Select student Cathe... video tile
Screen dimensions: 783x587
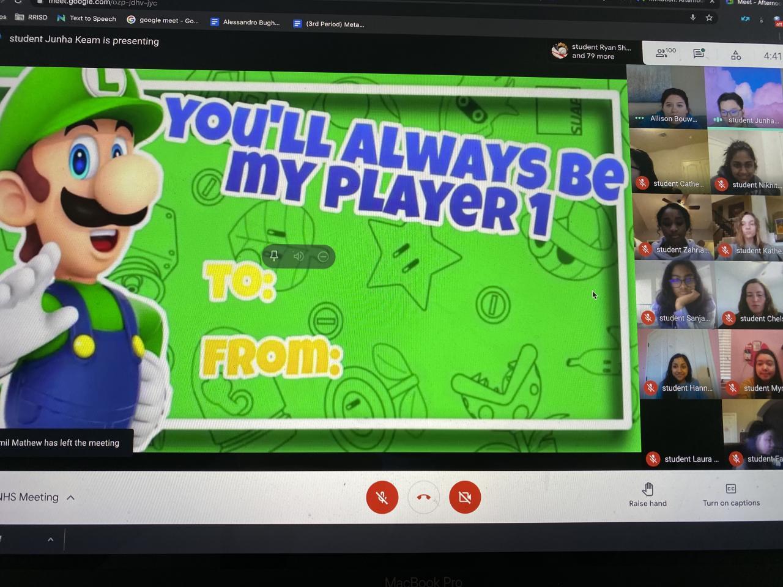point(670,161)
